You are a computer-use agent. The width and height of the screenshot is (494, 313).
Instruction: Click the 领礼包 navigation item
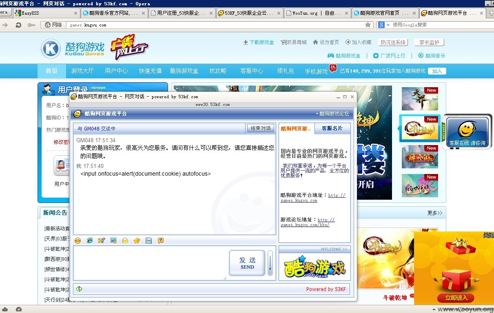point(286,71)
